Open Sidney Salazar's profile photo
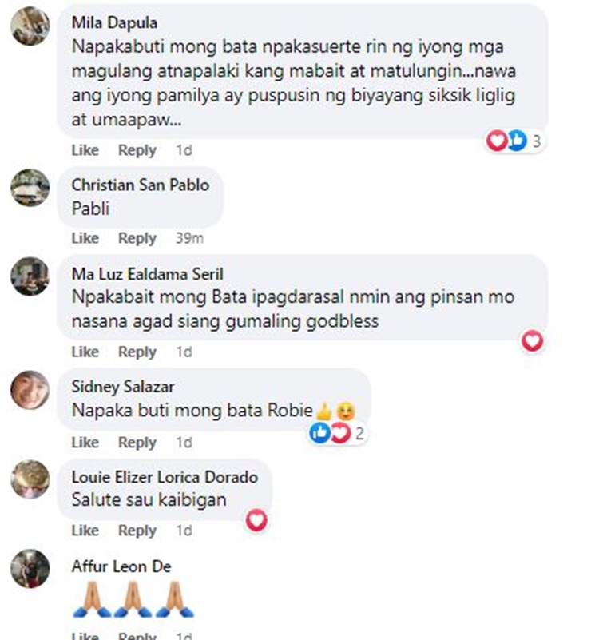 [x=30, y=390]
